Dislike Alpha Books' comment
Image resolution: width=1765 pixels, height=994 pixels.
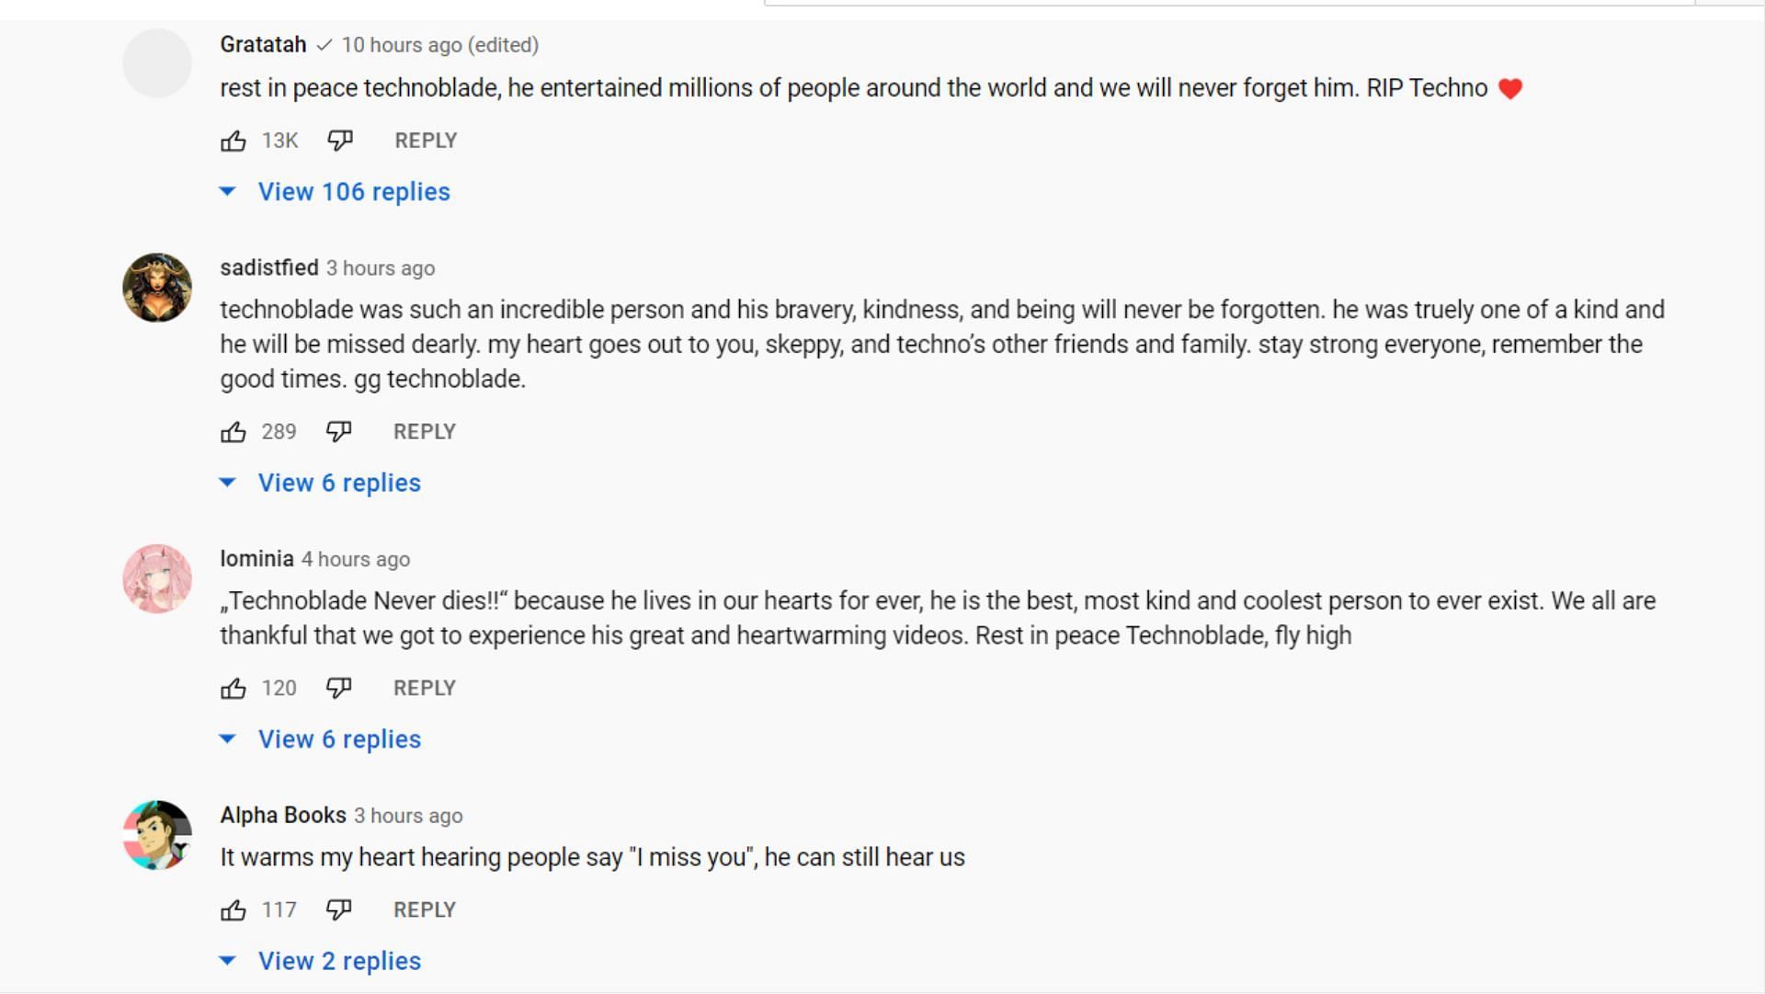coord(338,910)
